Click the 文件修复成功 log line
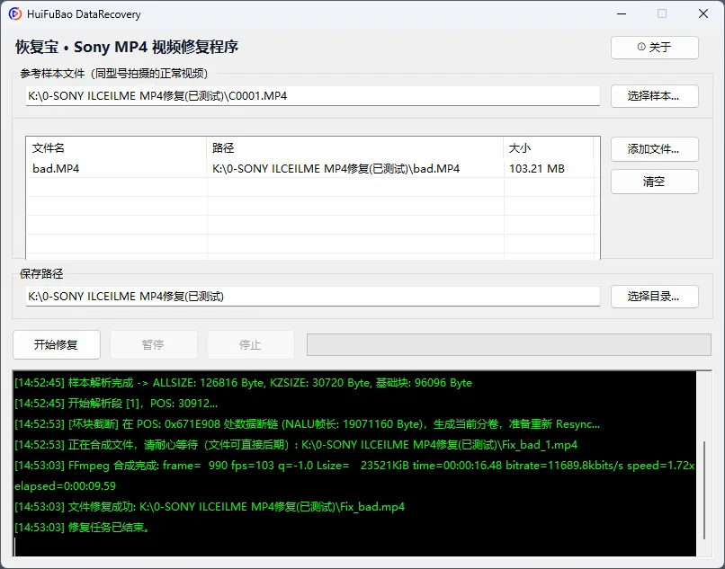The height and width of the screenshot is (569, 725). [x=210, y=507]
